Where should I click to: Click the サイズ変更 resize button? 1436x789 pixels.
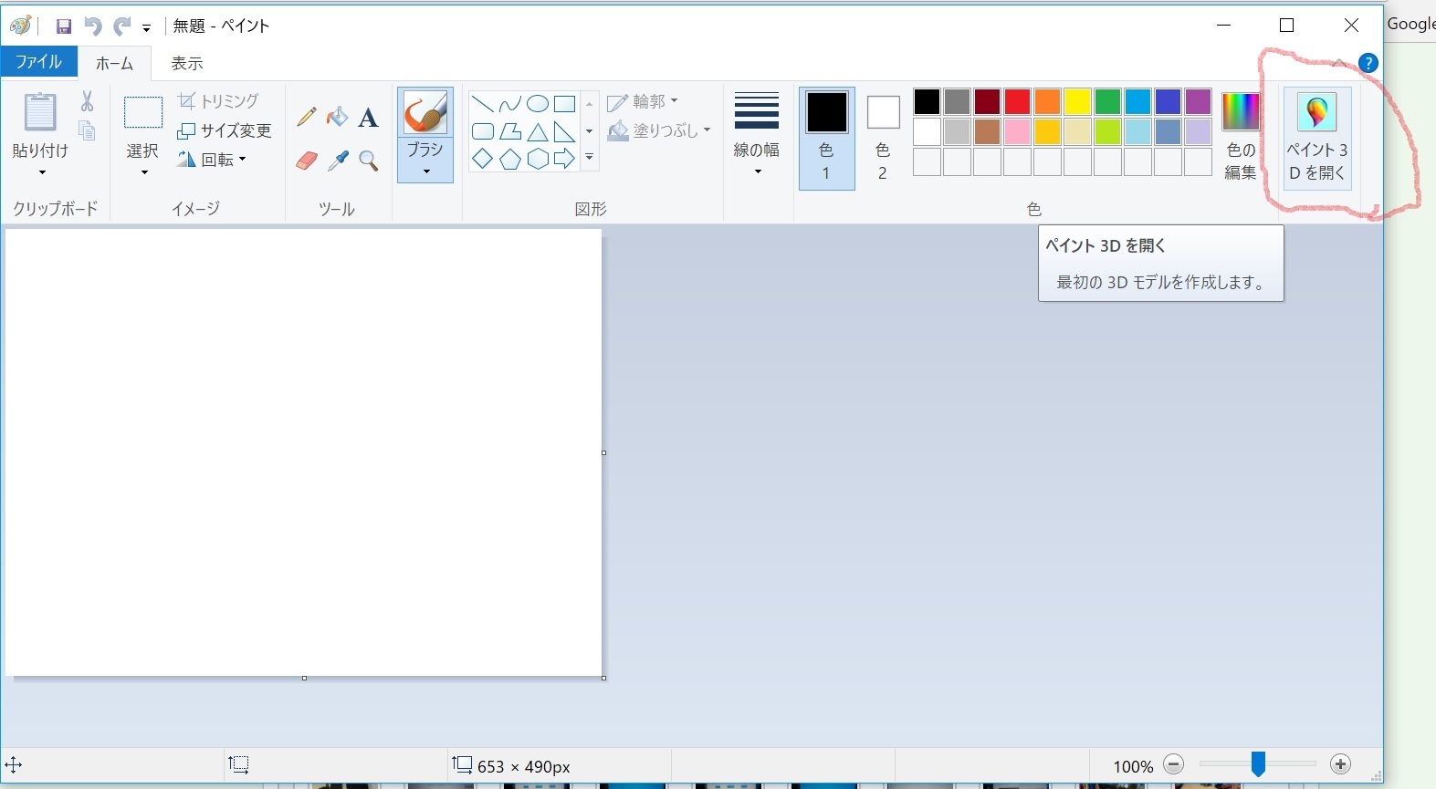tap(225, 131)
